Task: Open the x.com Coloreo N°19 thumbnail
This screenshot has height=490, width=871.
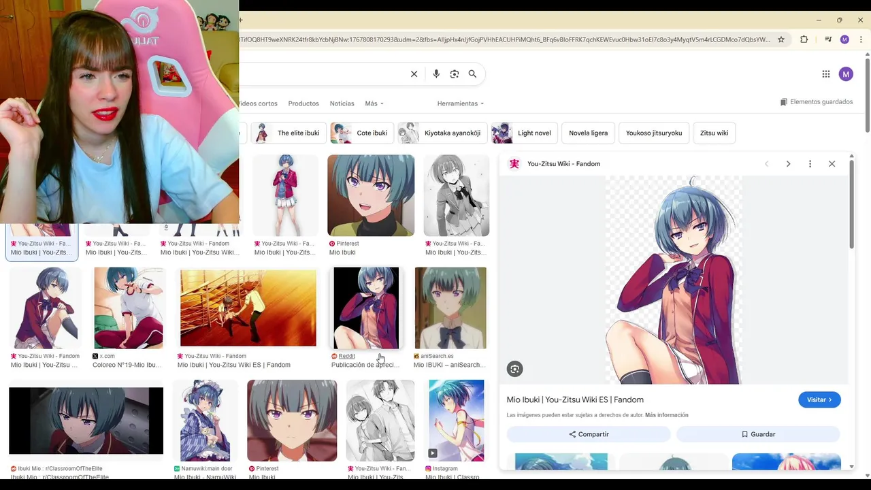Action: pos(129,308)
